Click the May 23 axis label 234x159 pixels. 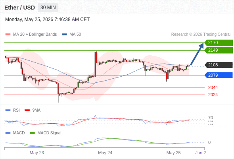tap(37, 153)
